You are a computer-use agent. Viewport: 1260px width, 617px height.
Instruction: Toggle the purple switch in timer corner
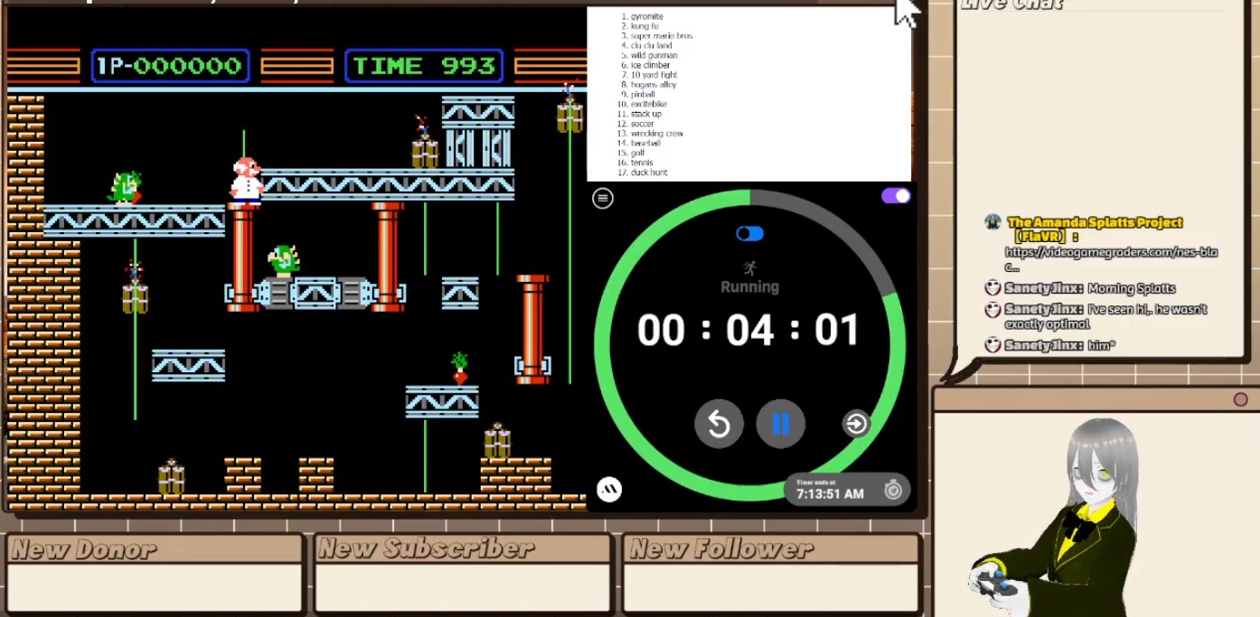(x=896, y=196)
